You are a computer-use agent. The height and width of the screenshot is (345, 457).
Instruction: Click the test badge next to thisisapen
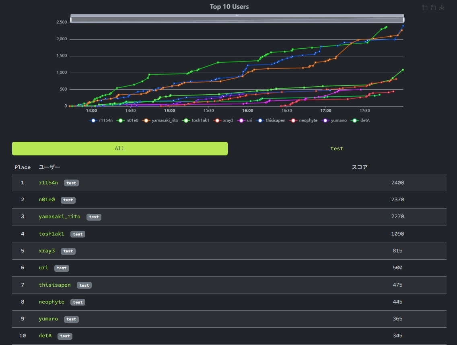pos(84,285)
